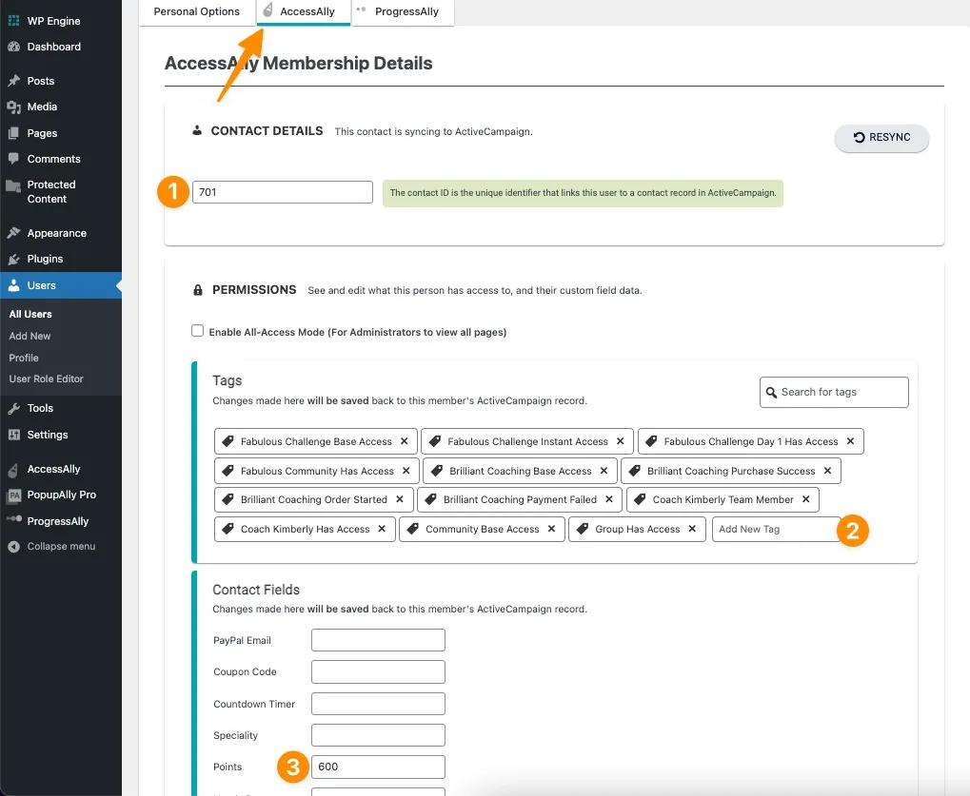Image resolution: width=970 pixels, height=796 pixels.
Task: Collapse the admin sidebar menu
Action: coord(61,547)
